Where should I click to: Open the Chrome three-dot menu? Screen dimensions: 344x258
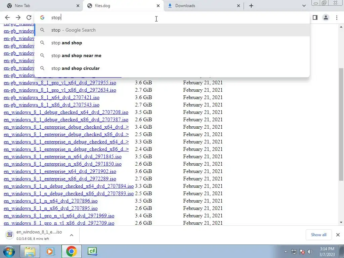pyautogui.click(x=337, y=17)
